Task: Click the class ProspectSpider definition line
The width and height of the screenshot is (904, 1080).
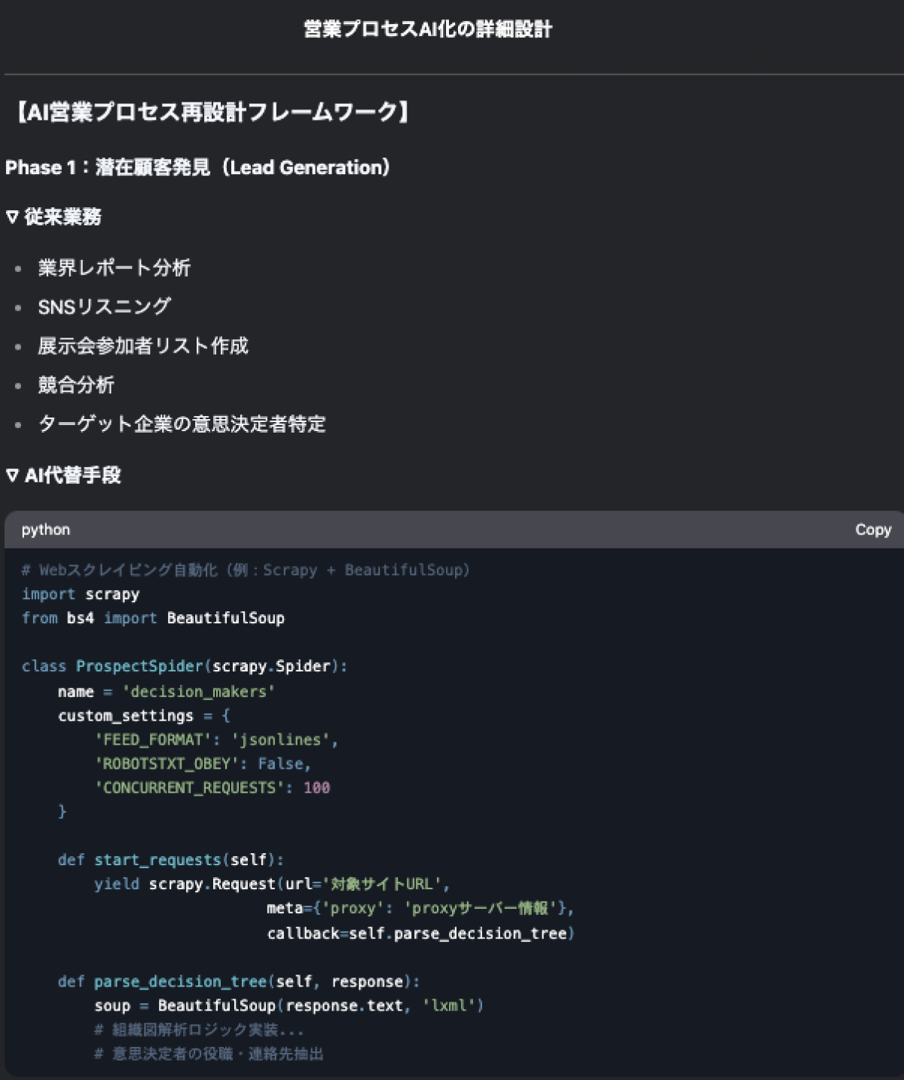Action: tap(185, 666)
